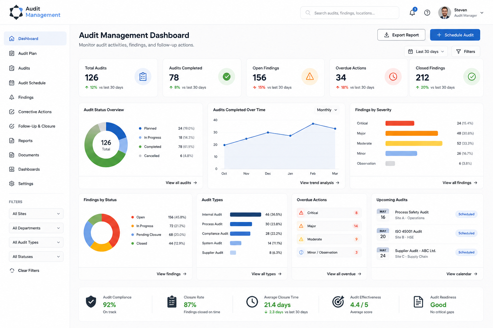Click the Total Audits clipboard icon
493x328 pixels.
pos(143,77)
